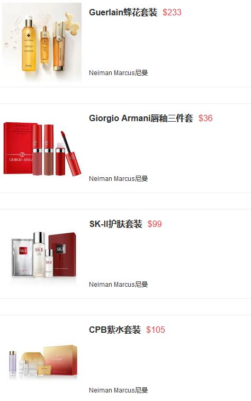Open Neiman Marcus尼曼 under Armani set
251x401 pixels.
118,179
